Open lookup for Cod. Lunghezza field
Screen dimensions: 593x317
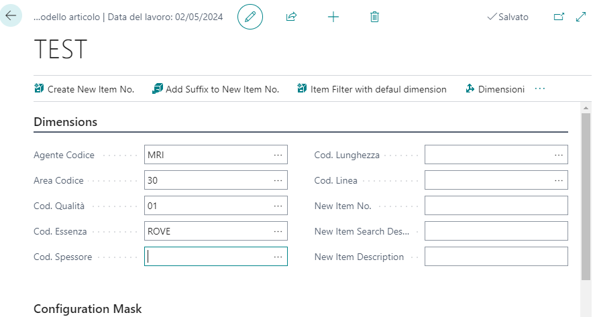point(558,155)
